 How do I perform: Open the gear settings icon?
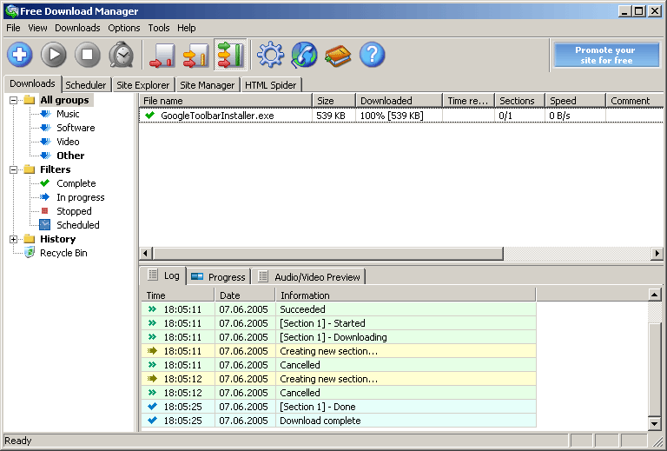[x=271, y=56]
